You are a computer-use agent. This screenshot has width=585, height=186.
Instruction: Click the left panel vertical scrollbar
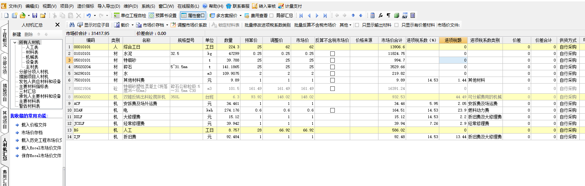[x=64, y=177]
